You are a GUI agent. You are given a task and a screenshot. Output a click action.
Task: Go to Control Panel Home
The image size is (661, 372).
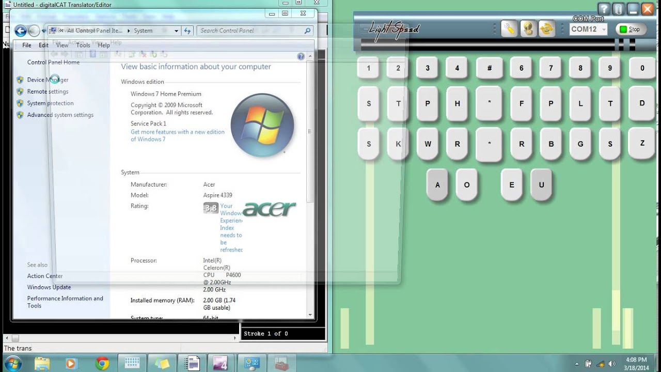pyautogui.click(x=53, y=62)
